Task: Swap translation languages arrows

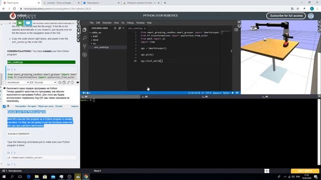Action: point(31,82)
